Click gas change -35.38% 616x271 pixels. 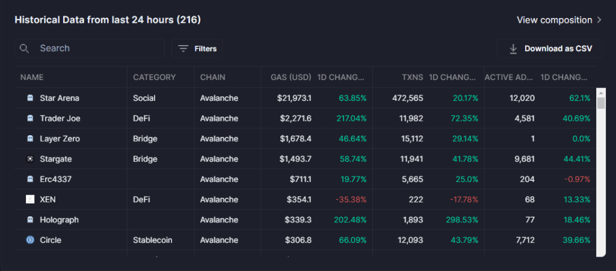coord(351,199)
